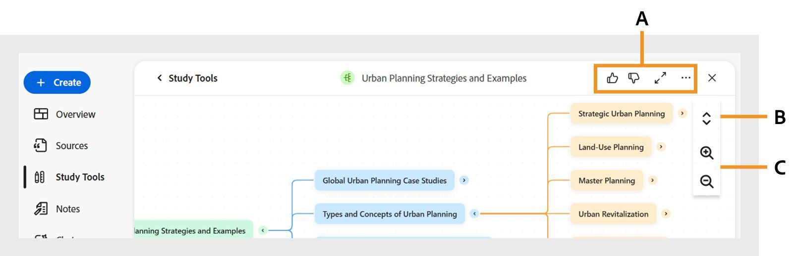Expand the Land-Use Planning node arrow
The height and width of the screenshot is (256, 793).
click(x=661, y=147)
